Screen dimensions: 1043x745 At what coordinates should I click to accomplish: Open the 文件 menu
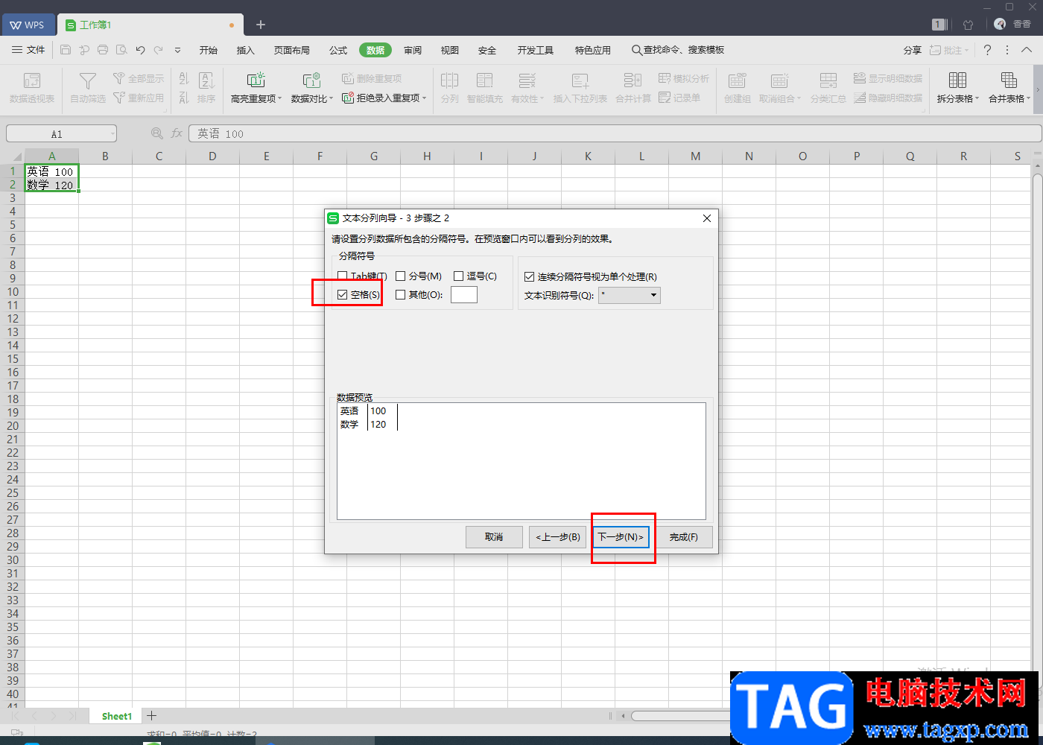[29, 50]
